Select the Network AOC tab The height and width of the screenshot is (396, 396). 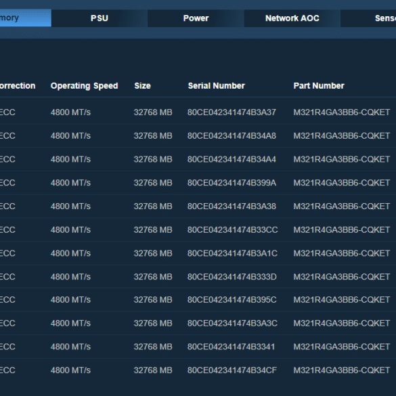[292, 18]
